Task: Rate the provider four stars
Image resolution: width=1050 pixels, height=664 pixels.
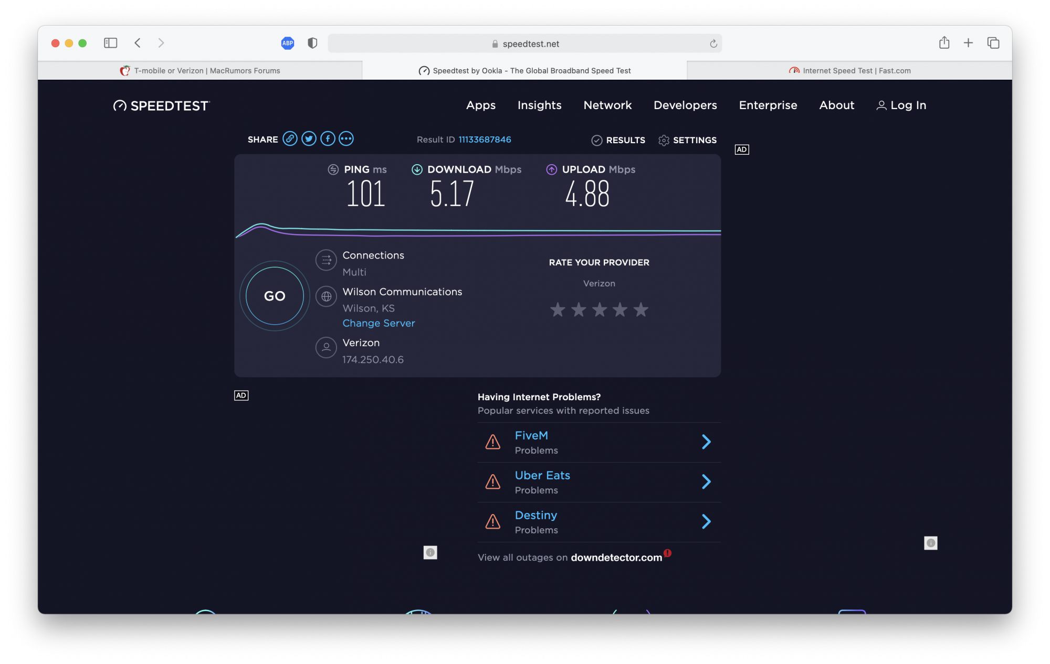Action: click(620, 309)
